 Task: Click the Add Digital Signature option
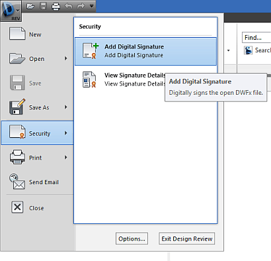click(x=145, y=51)
